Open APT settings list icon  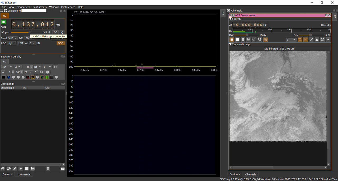coord(237,40)
